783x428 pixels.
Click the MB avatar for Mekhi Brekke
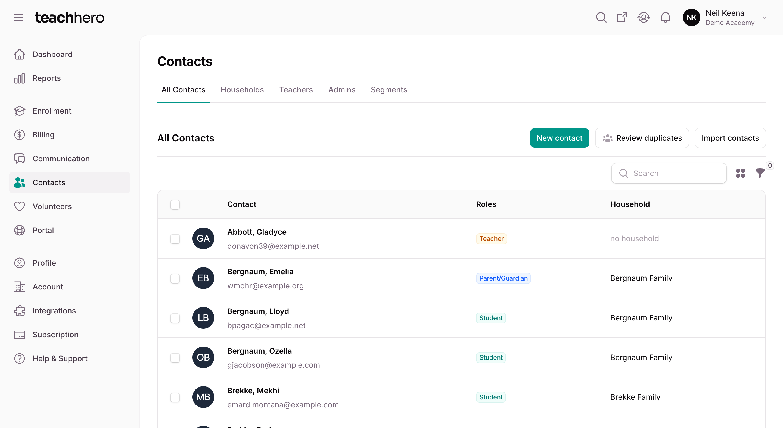click(203, 397)
